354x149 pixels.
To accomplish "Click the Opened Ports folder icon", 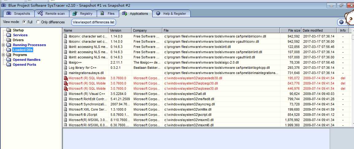I will point(9,65).
